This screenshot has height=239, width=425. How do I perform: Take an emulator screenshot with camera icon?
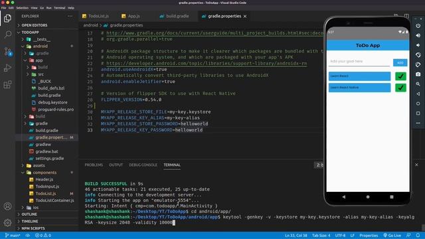click(418, 74)
